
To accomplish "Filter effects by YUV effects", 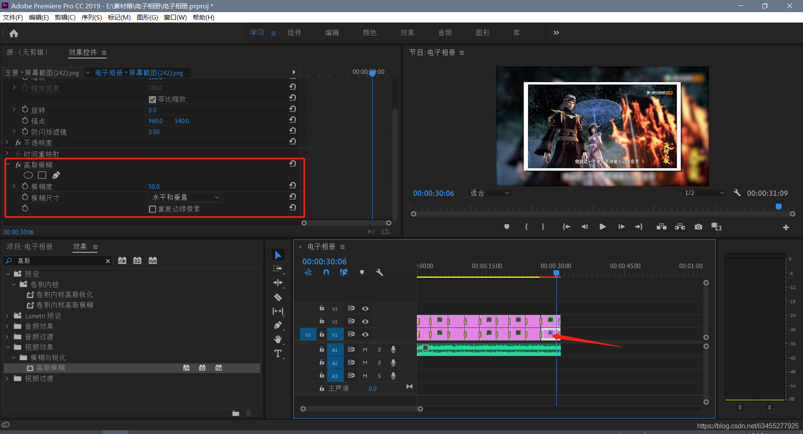I will pyautogui.click(x=153, y=261).
